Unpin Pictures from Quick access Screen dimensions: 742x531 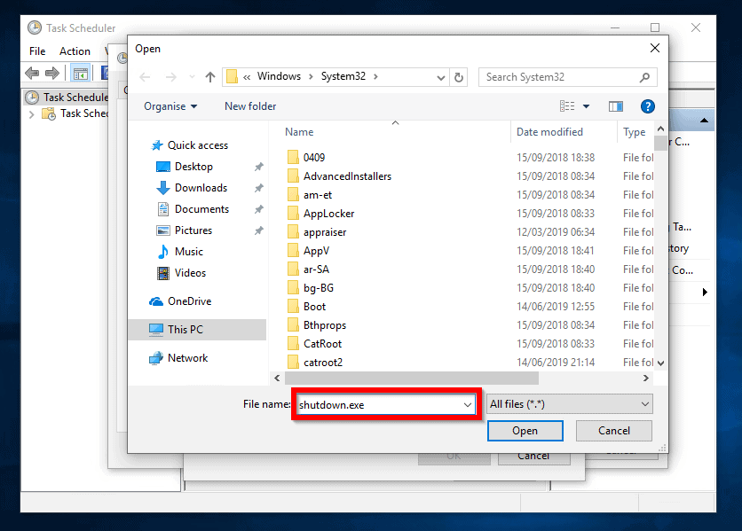[x=259, y=230]
